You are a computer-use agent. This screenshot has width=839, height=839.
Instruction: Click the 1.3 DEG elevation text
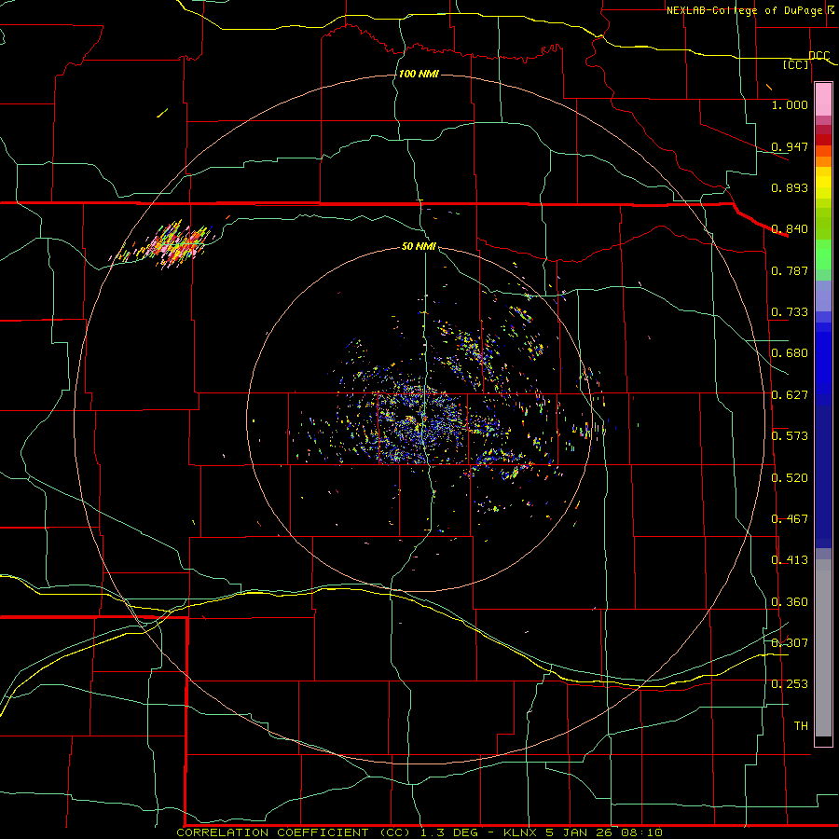tap(450, 832)
